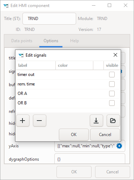Image resolution: width=134 pixels, height=180 pixels.
Task: Click color cell of timer out row
Action: tap(74, 75)
